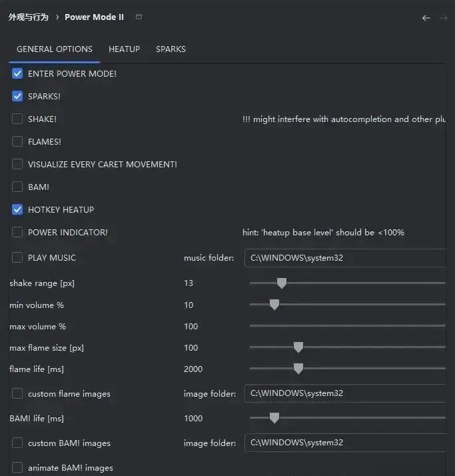Screen dimensions: 455x476
Task: Click the 'BAM! life [ms]' label
Action: pyautogui.click(x=37, y=419)
